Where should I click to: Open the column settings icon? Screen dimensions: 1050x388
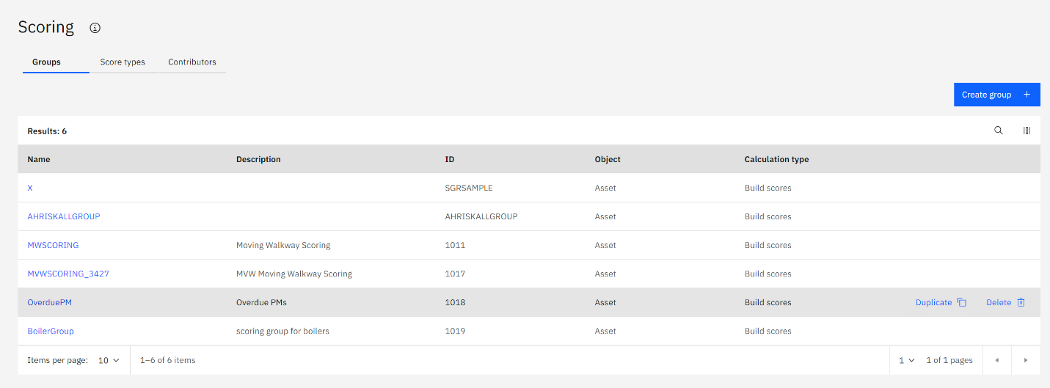coord(1027,131)
